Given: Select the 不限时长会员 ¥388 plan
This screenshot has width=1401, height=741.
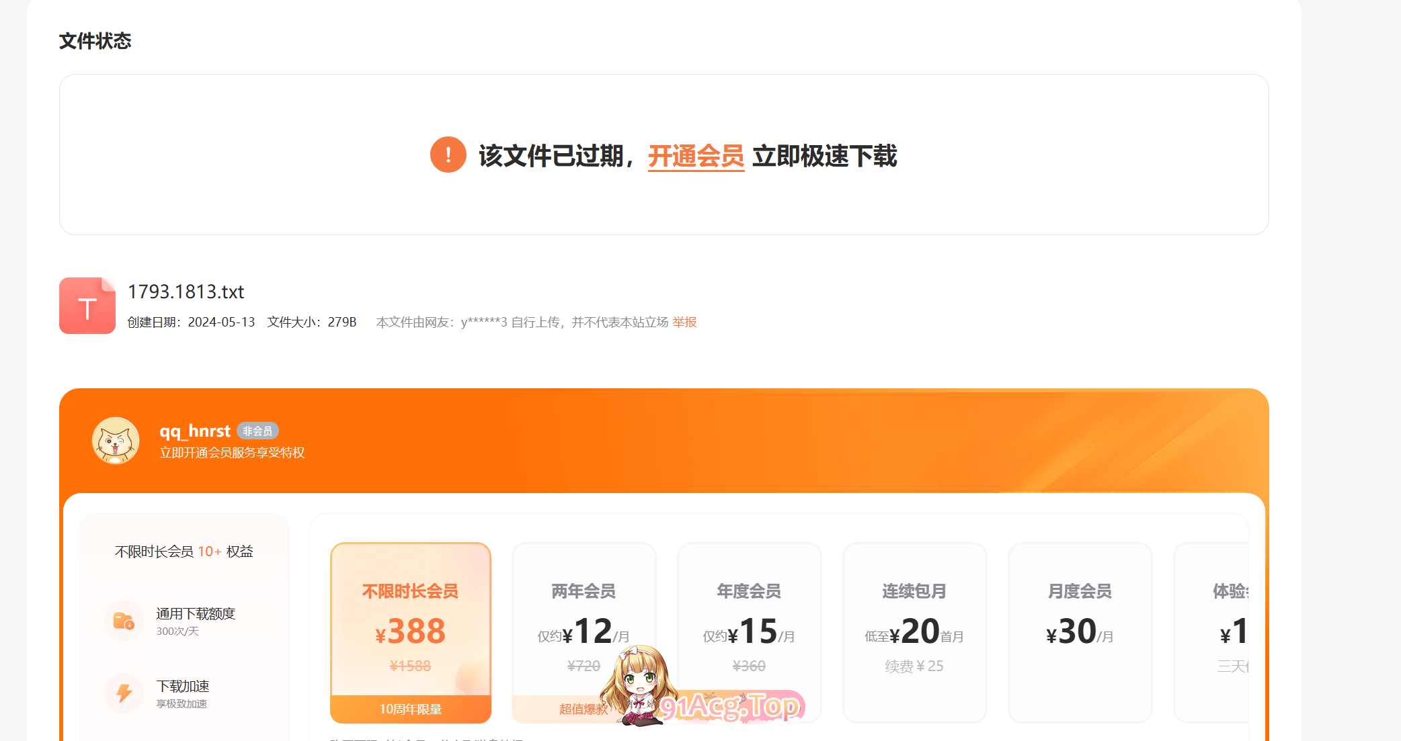Looking at the screenshot, I should [x=411, y=633].
